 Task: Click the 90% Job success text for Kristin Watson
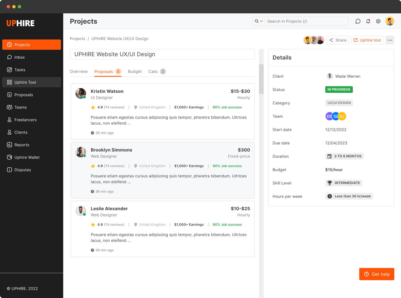point(227,107)
